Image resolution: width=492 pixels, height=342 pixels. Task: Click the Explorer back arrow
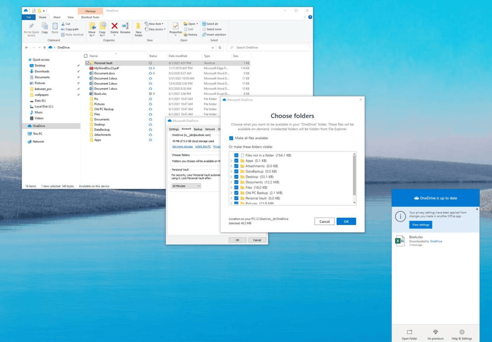point(27,48)
